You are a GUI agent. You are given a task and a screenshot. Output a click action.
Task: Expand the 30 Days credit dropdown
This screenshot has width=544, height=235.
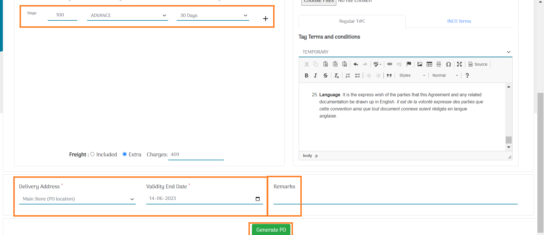(213, 16)
